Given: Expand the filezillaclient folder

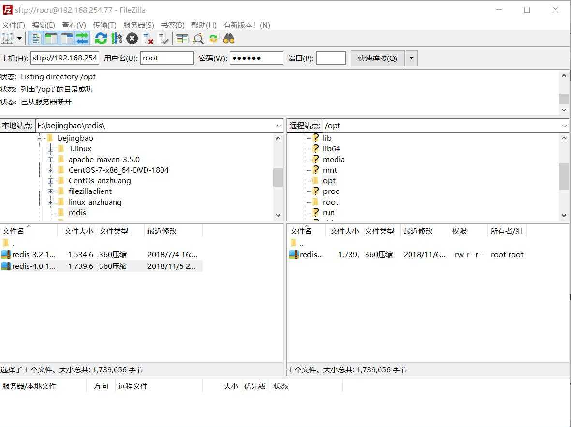Looking at the screenshot, I should point(50,191).
